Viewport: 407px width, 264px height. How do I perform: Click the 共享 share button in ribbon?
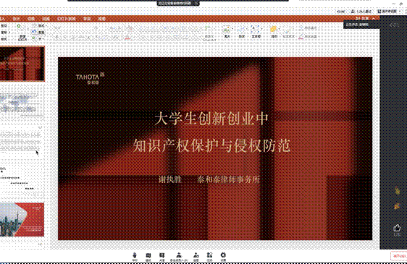pos(362,18)
